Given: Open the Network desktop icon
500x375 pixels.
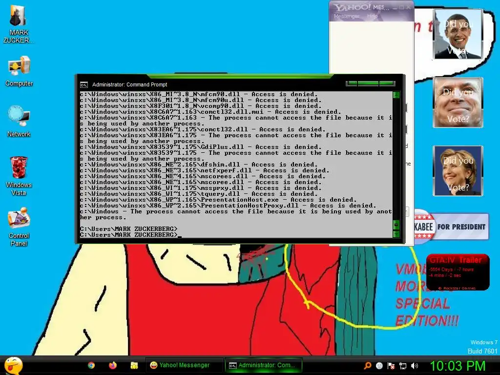Looking at the screenshot, I should point(19,122).
